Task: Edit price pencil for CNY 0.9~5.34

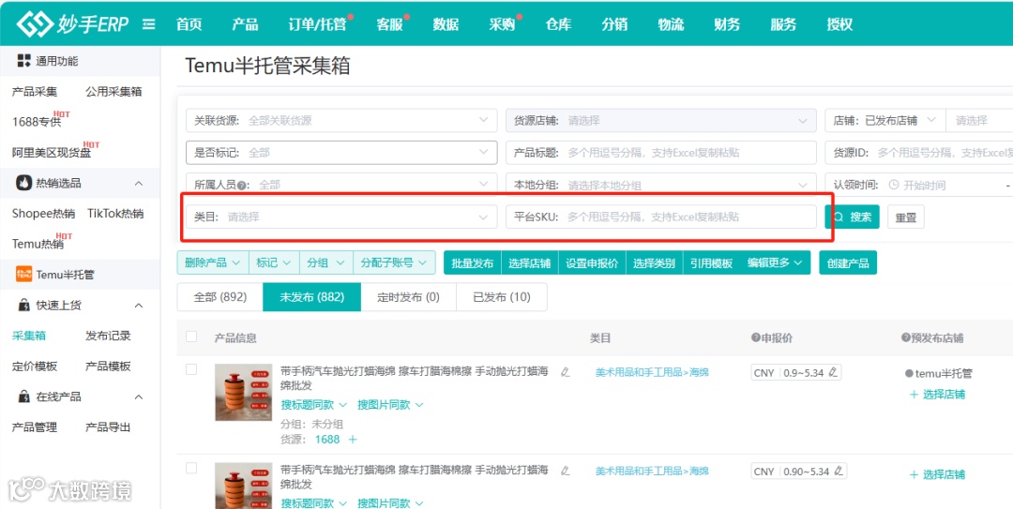Action: coord(833,372)
